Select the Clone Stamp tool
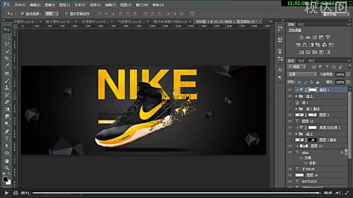This screenshot has width=353, height=198. coord(7,88)
